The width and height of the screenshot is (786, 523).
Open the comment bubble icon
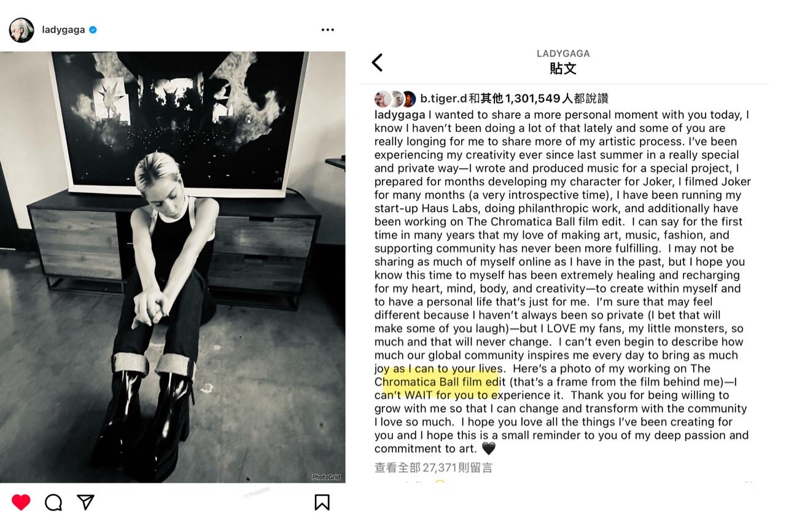click(x=53, y=502)
